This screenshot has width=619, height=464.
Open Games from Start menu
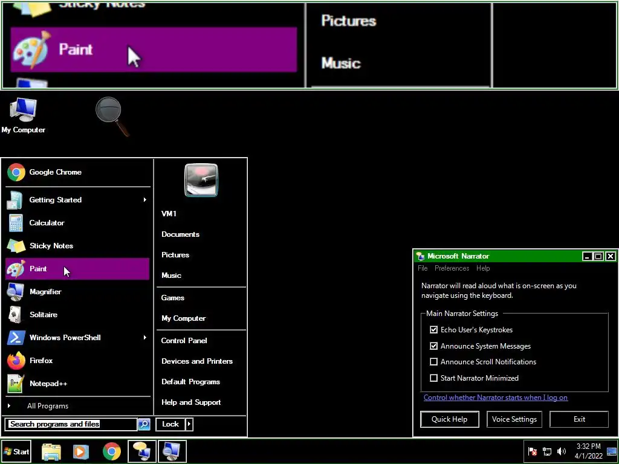click(x=172, y=298)
